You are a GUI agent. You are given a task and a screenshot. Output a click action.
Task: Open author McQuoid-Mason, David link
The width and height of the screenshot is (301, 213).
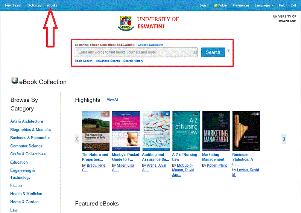(x=183, y=170)
